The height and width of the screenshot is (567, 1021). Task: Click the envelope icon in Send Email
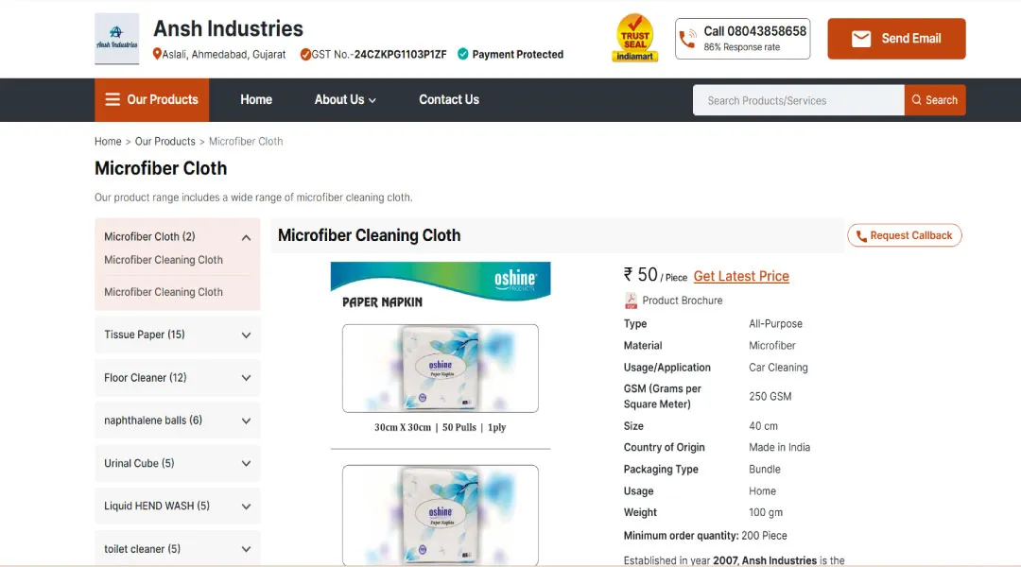tap(861, 39)
